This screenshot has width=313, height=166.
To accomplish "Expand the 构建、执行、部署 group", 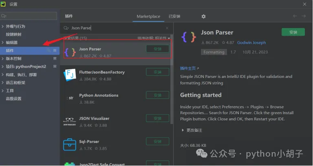I will [x=2, y=75].
